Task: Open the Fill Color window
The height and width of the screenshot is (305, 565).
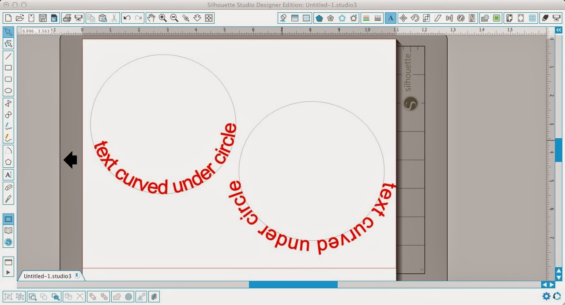Action: [283, 18]
